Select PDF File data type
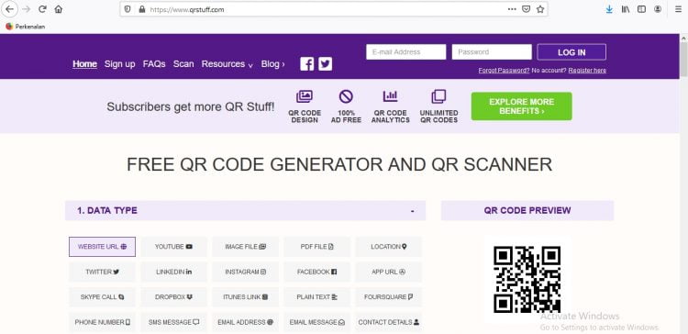This screenshot has height=334, width=688. point(316,247)
